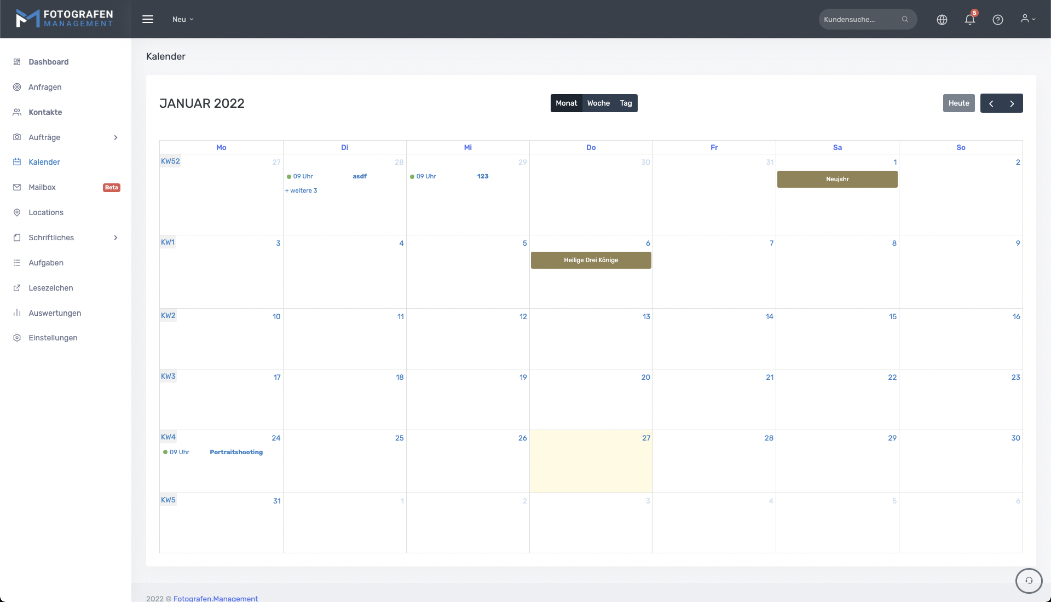Click the Dashboard sidebar icon

coord(17,62)
